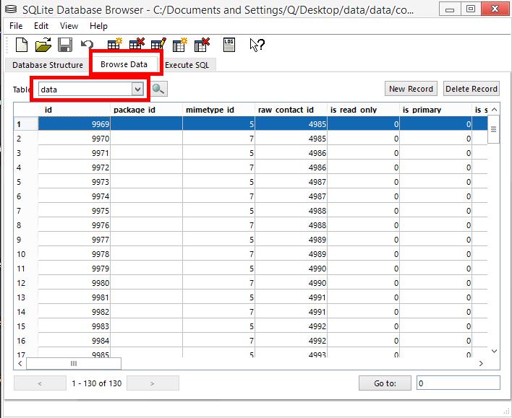Click the Modify Table pencil icon
512x418 pixels.
[x=158, y=45]
